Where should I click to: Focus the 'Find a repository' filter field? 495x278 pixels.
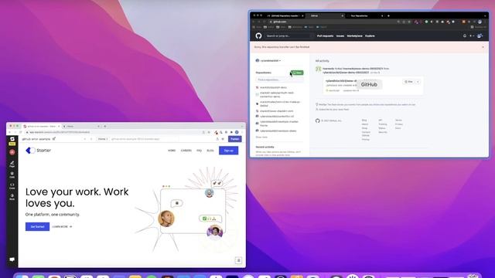click(279, 80)
